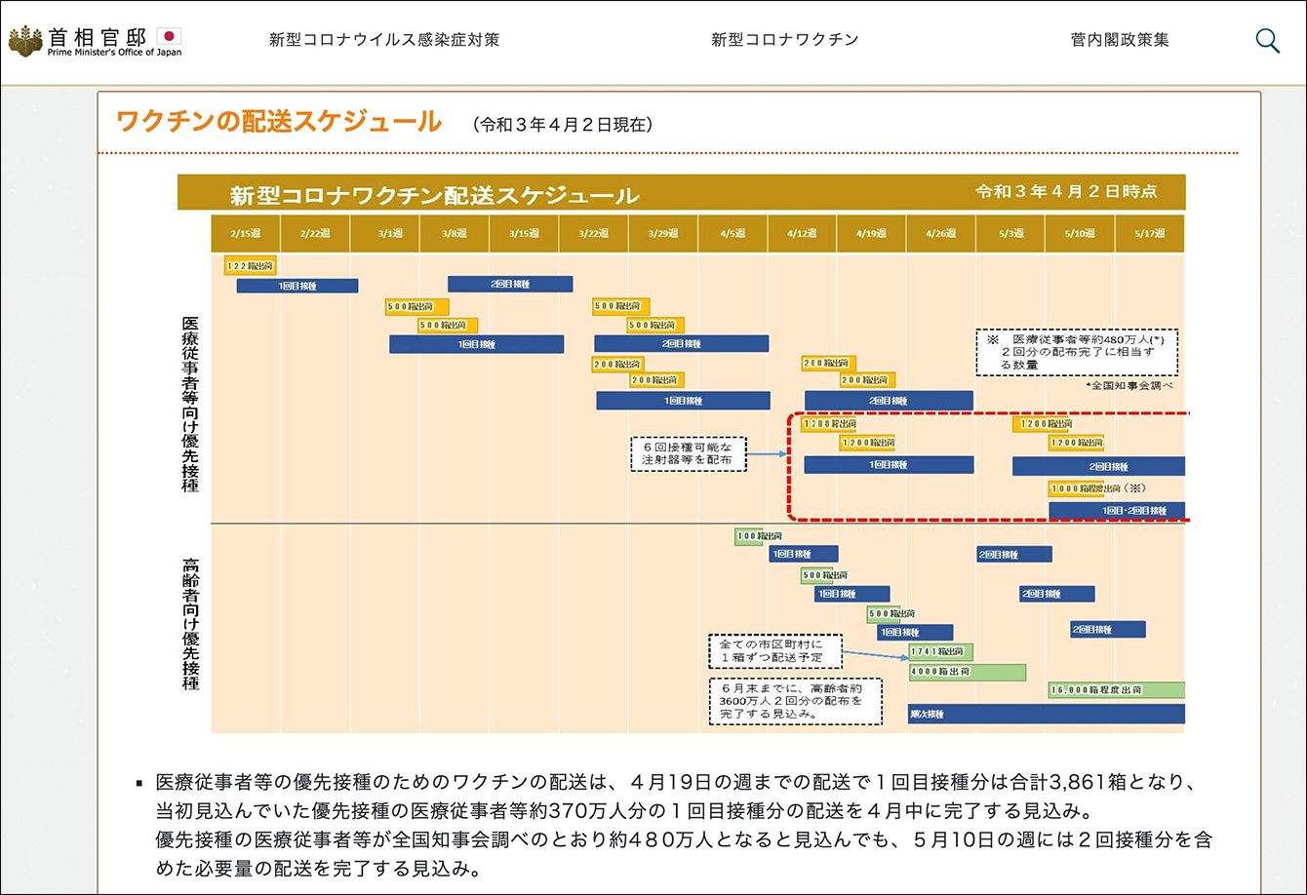
Task: Open the search magnifier icon
Action: coord(1267,41)
